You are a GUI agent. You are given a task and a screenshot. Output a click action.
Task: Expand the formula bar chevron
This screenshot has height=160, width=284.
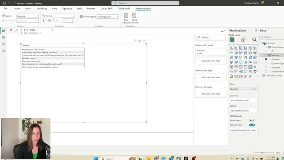click(225, 31)
